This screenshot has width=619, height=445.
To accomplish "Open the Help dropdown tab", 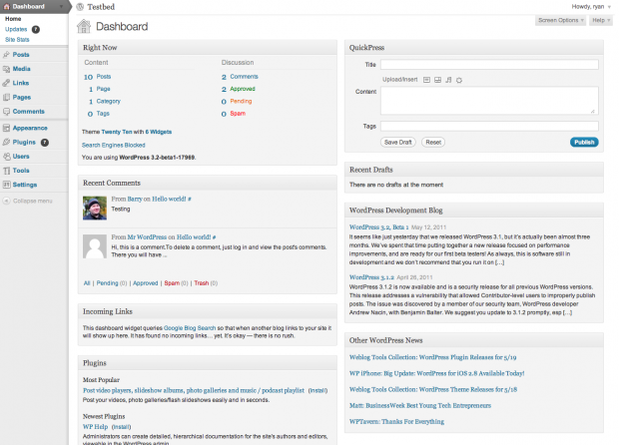I will (x=601, y=20).
